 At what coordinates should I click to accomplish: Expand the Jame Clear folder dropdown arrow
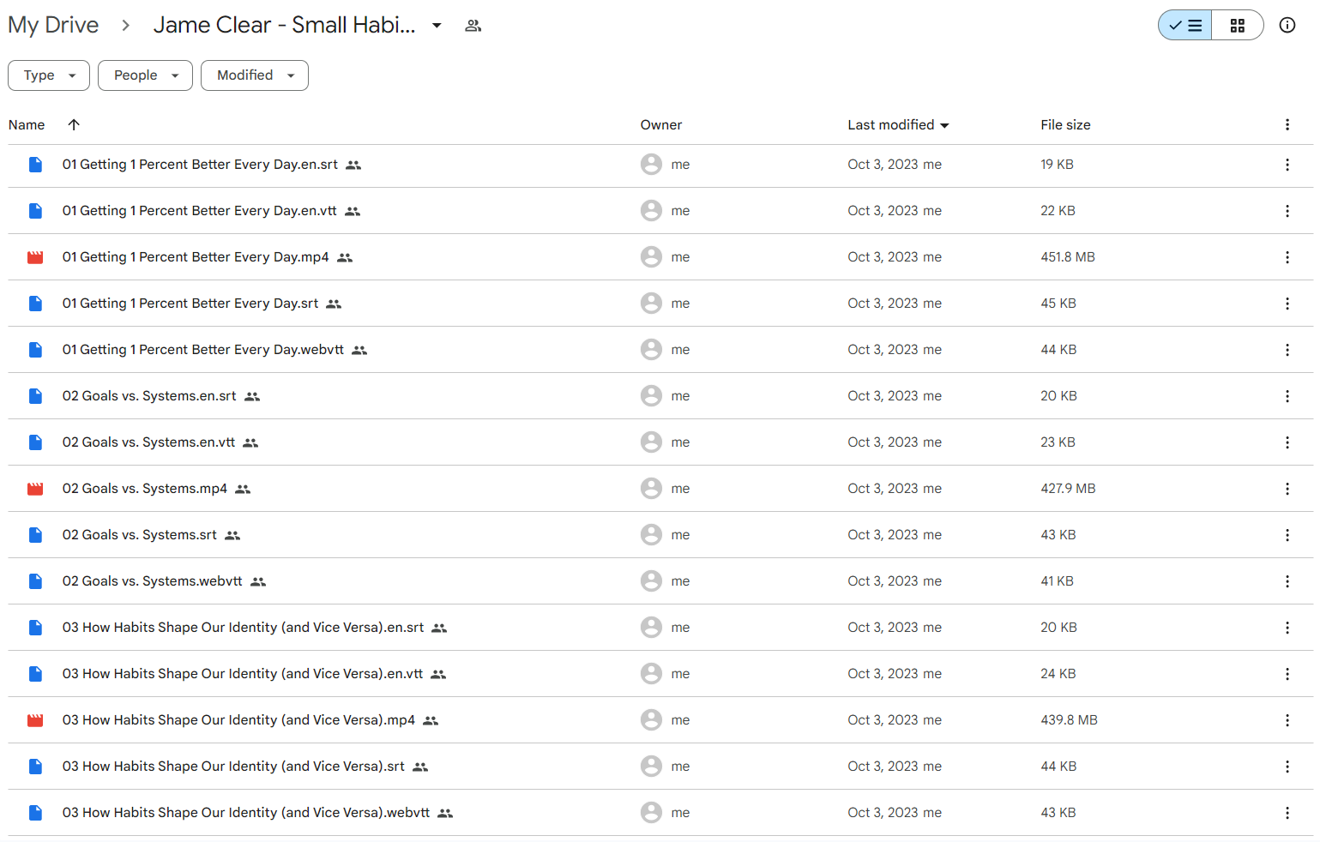(x=437, y=26)
